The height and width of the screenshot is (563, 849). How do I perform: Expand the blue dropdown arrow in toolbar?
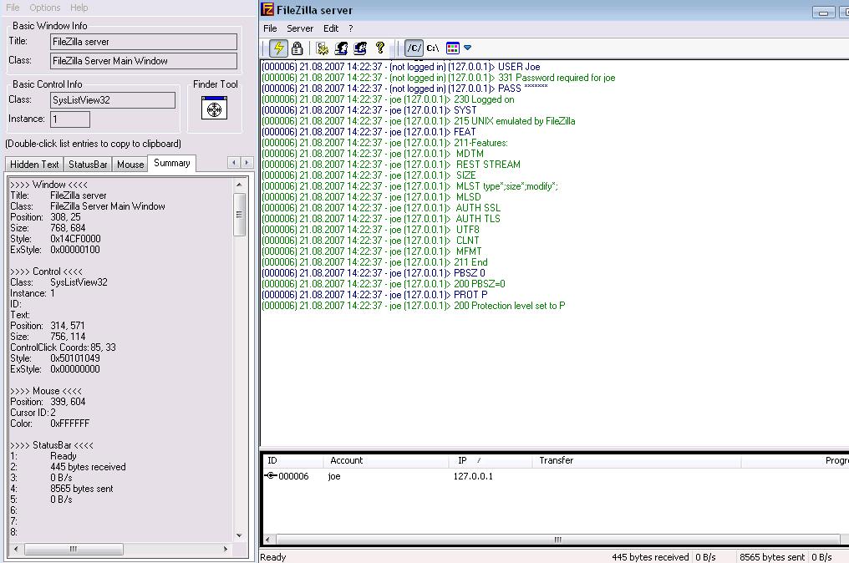click(x=468, y=48)
